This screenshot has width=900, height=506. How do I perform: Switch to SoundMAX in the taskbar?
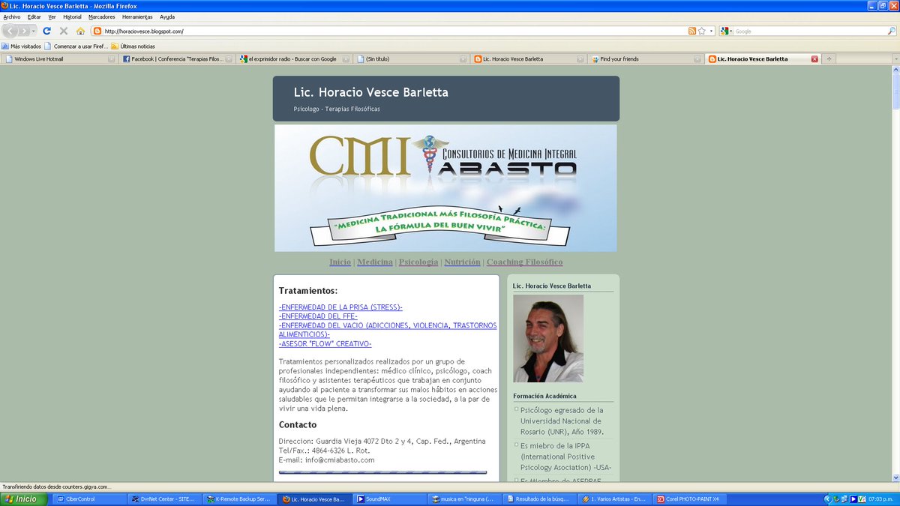tap(390, 499)
